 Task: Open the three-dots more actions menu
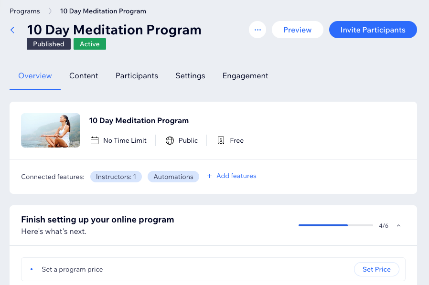[257, 30]
